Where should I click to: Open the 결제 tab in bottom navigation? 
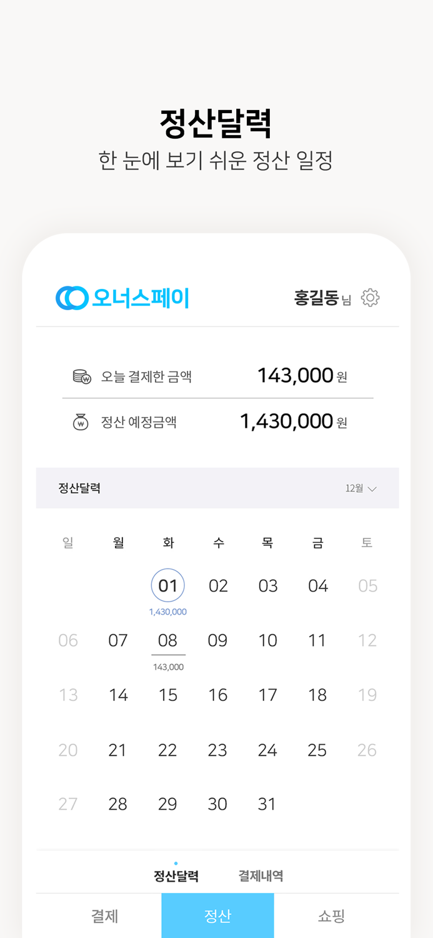coord(105,915)
